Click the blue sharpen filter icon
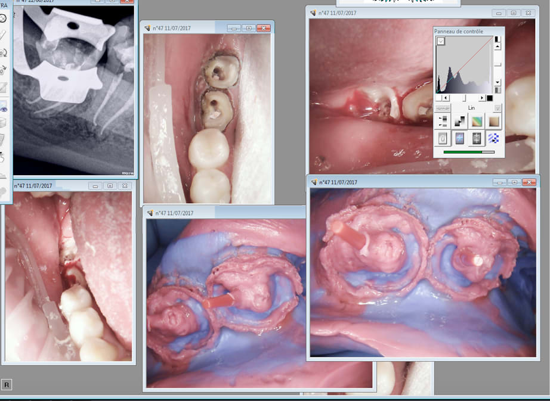550x401 pixels. (x=459, y=138)
